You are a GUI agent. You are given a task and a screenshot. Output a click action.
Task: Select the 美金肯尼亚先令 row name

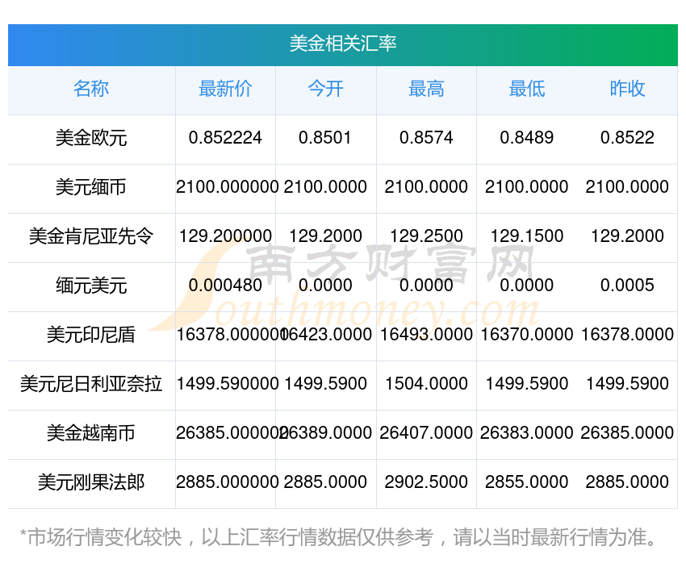pyautogui.click(x=91, y=236)
